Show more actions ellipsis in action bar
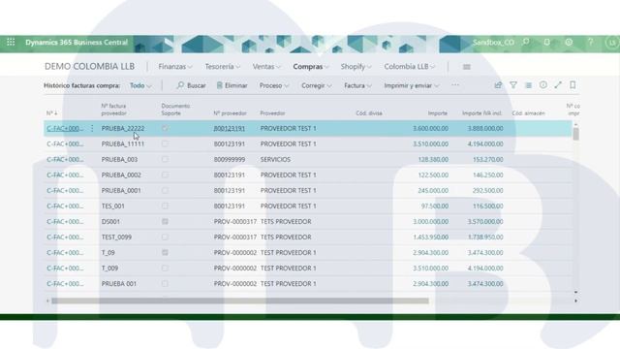Viewport: 620px width, 349px height. click(455, 85)
